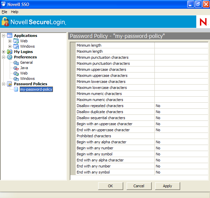Select the My Logins key icon
The image size is (210, 198).
(9, 52)
